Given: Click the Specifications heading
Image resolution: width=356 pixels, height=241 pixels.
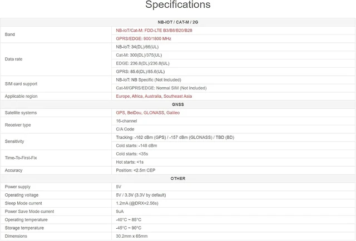Looking at the screenshot, I should (x=178, y=4).
